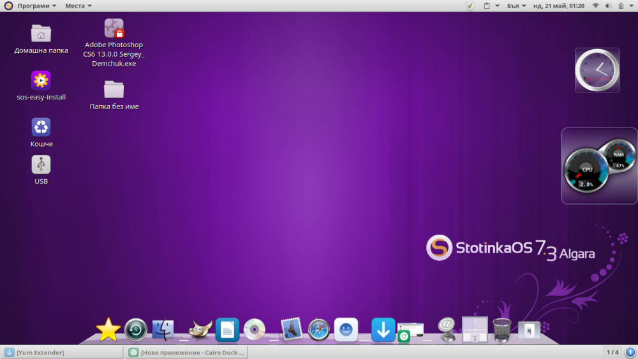The height and width of the screenshot is (359, 638).
Task: Open the clipboard manager tray icon
Action: click(487, 6)
